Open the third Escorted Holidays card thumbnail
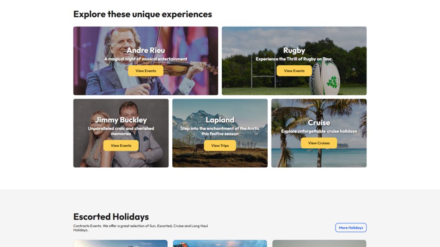 319,244
